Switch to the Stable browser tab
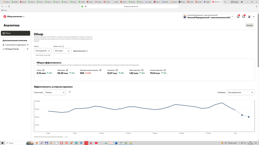This screenshot has width=259, height=145. pos(207,2)
